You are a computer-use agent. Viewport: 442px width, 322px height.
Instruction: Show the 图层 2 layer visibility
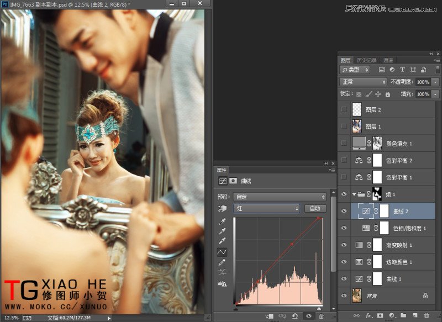coord(343,109)
